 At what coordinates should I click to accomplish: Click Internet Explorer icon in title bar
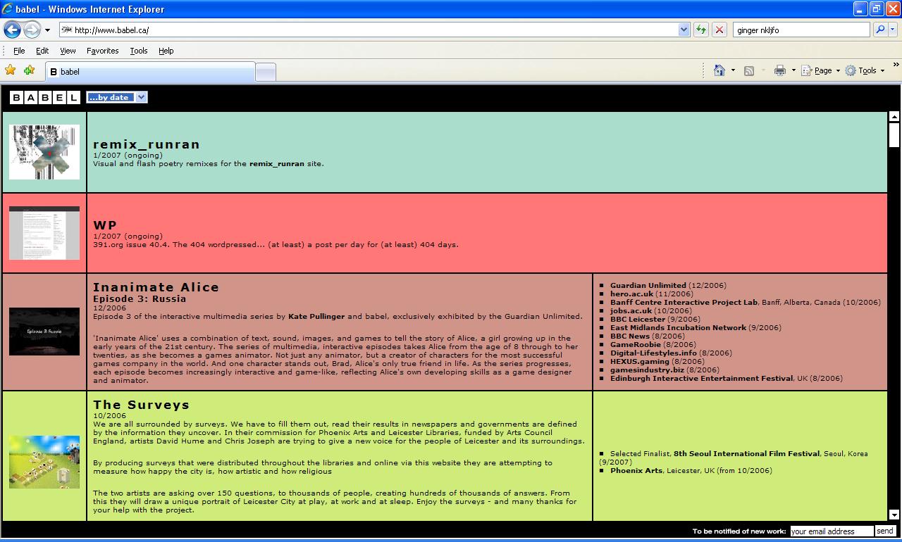coord(8,9)
